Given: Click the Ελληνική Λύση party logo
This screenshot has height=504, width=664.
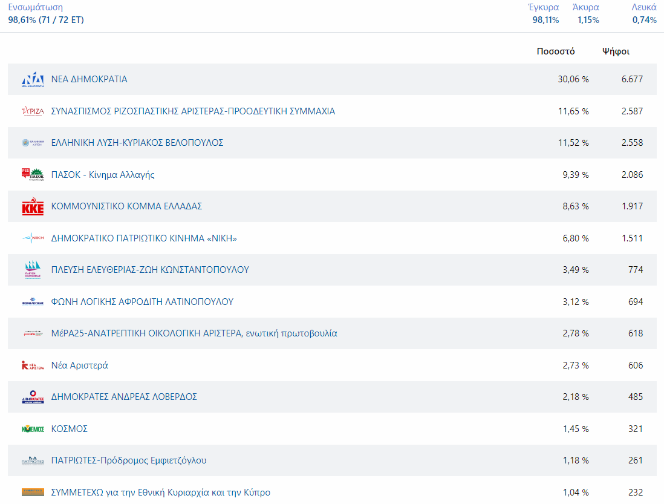Looking at the screenshot, I should point(33,143).
